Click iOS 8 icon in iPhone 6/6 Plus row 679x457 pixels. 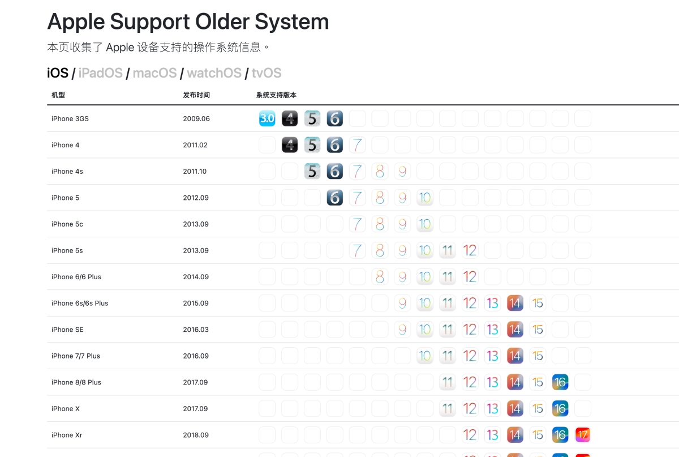coord(380,277)
